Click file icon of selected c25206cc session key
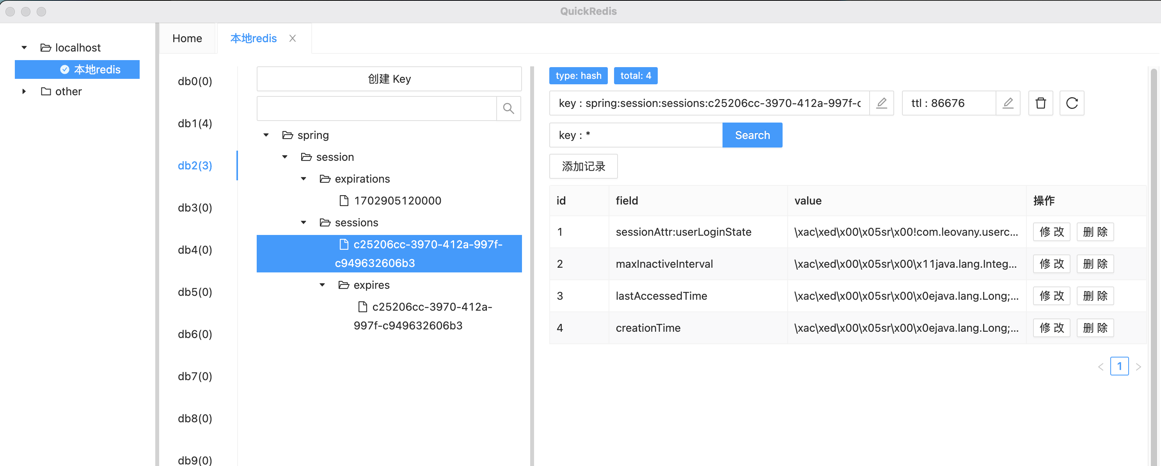The image size is (1161, 466). pyautogui.click(x=344, y=244)
